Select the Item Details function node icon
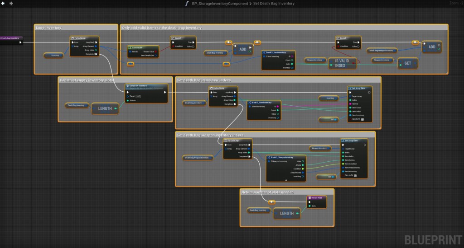 [130, 47]
